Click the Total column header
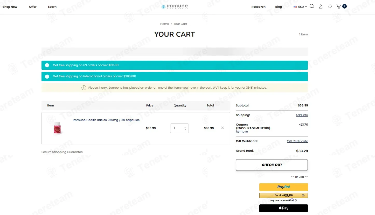 coord(210,105)
